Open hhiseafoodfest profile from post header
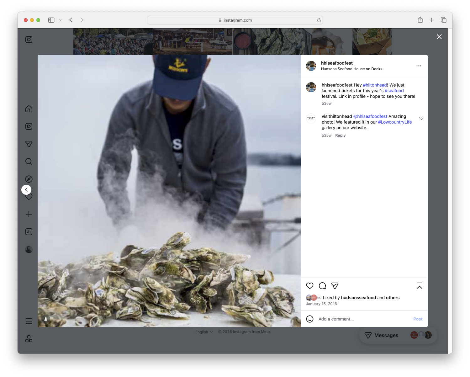Viewport: 470px width, 377px height. tap(337, 63)
